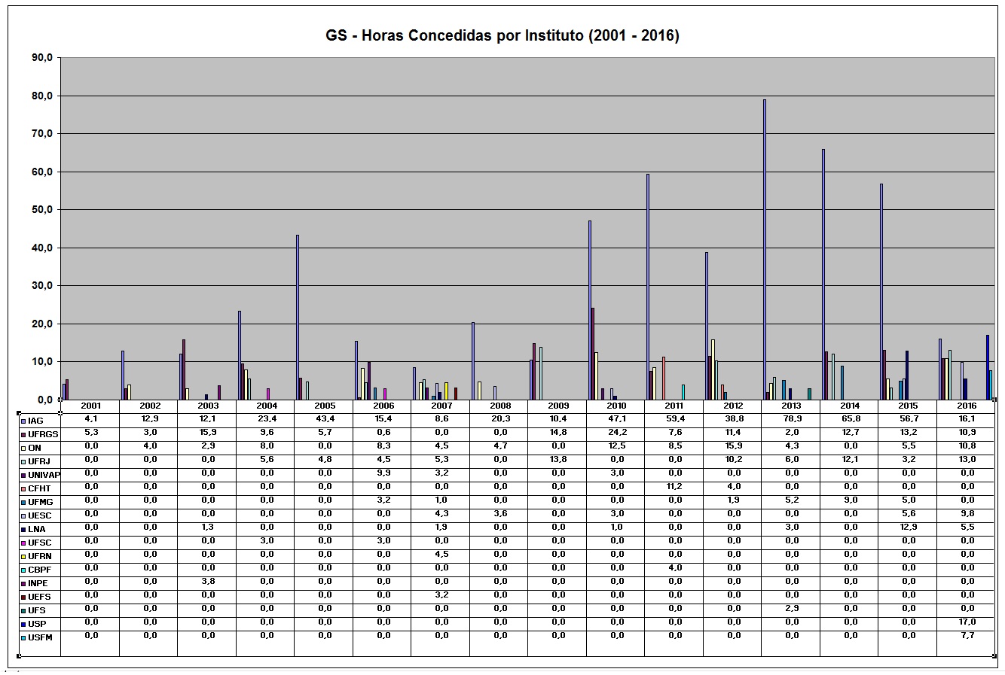
Task: Select the UFSC legend color marker
Action: pos(23,543)
